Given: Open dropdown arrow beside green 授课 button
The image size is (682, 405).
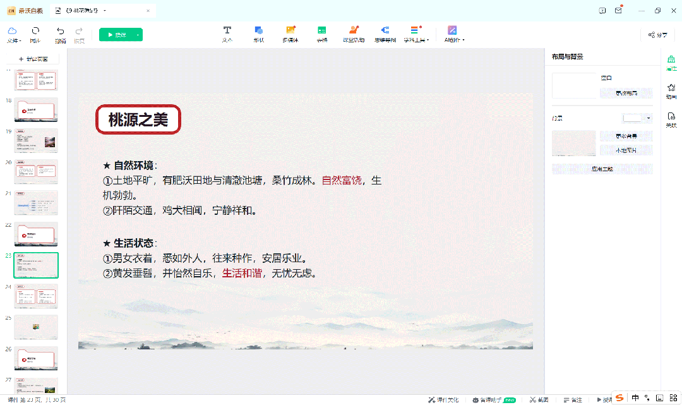Looking at the screenshot, I should tap(138, 35).
